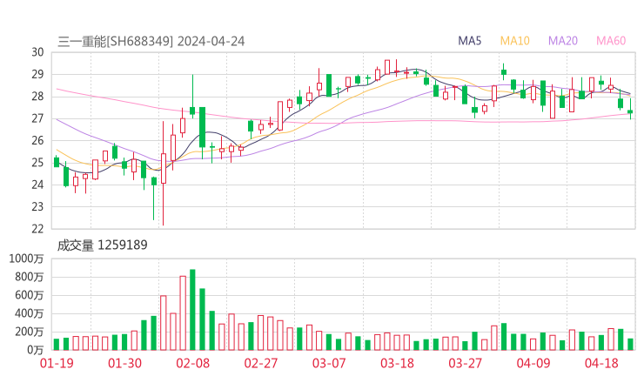Click the MA5 legend label
Screen dimensions: 644x383
coord(469,41)
